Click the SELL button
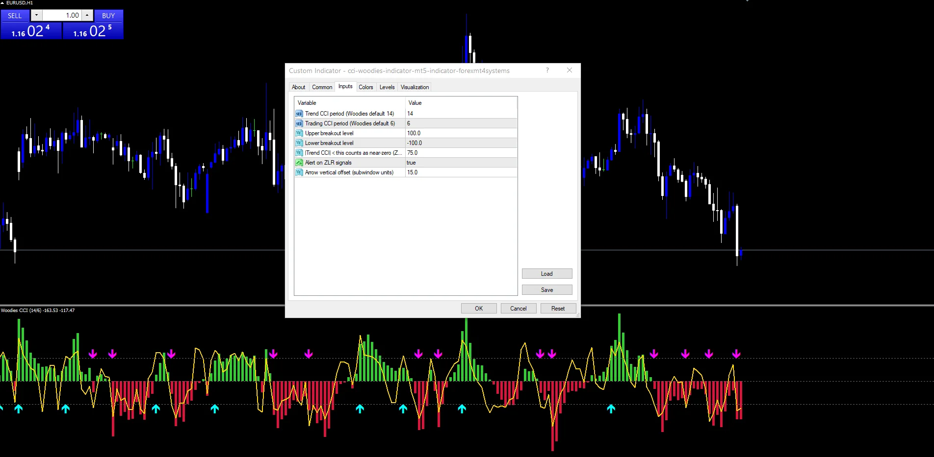934x457 pixels. [15, 16]
